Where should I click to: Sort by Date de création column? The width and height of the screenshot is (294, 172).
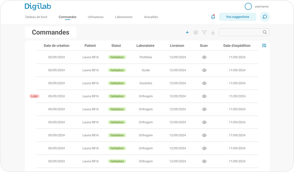click(x=56, y=46)
